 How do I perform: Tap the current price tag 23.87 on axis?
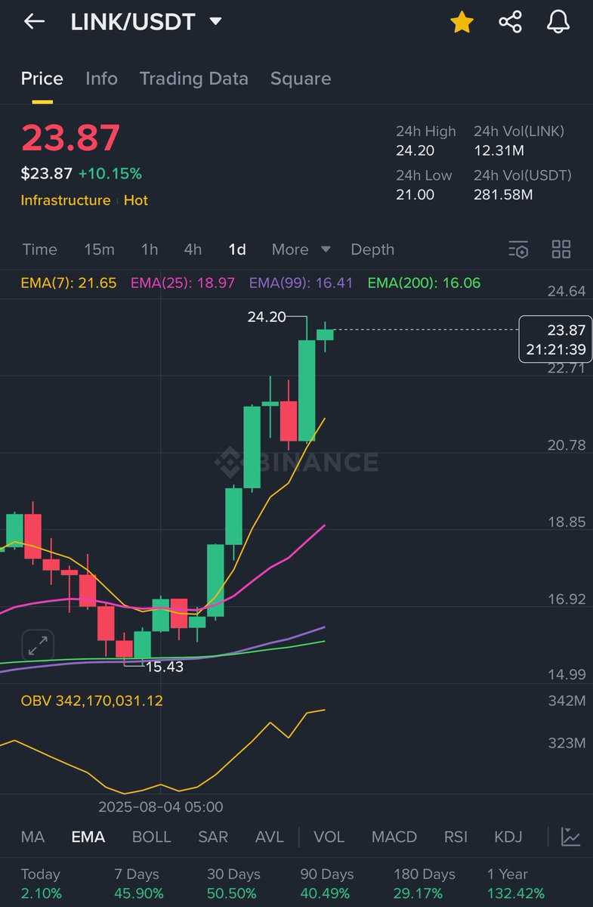[555, 339]
